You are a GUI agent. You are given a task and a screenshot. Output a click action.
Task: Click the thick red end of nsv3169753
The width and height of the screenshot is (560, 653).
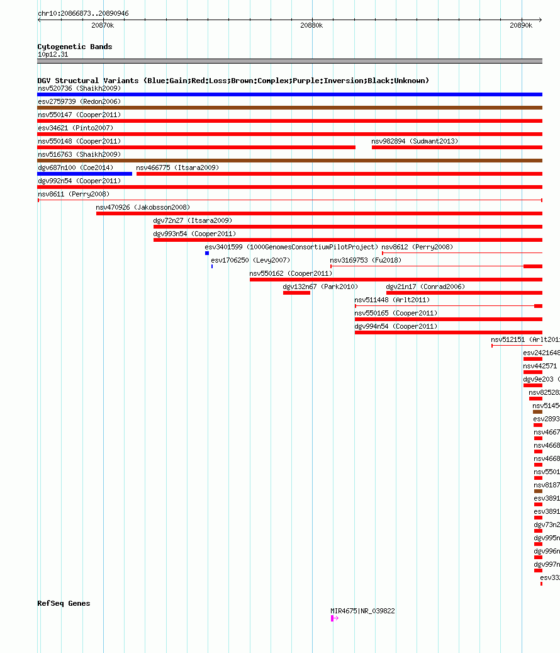(532, 266)
